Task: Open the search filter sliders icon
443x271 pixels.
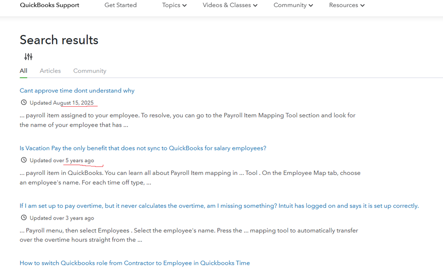Action: tap(28, 57)
